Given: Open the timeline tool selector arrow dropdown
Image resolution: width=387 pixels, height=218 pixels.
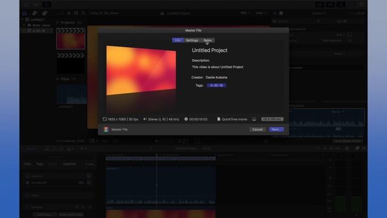Looking at the screenshot, I should tap(83, 148).
